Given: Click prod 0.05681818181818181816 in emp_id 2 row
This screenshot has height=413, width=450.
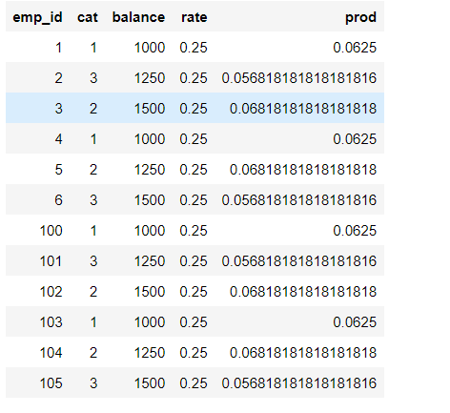Looking at the screenshot, I should [299, 78].
